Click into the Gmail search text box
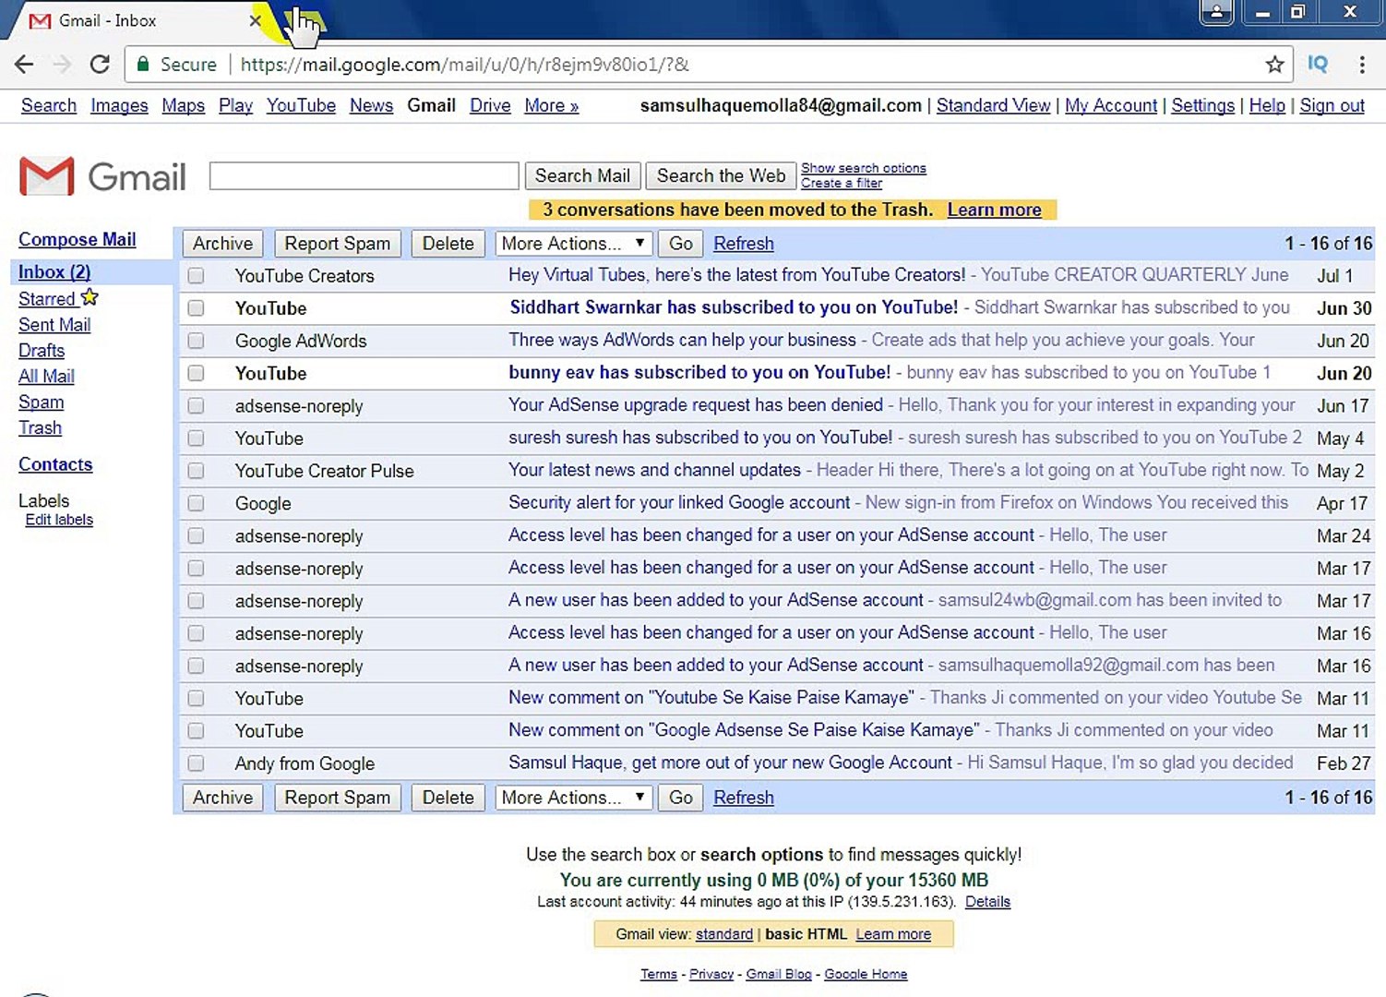 point(364,176)
